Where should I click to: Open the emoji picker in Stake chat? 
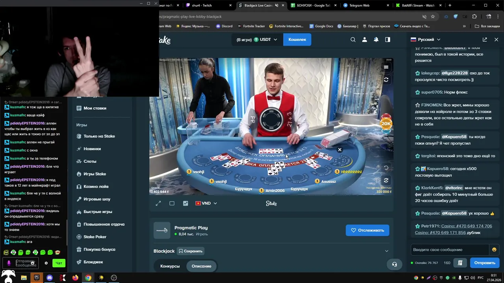494,250
